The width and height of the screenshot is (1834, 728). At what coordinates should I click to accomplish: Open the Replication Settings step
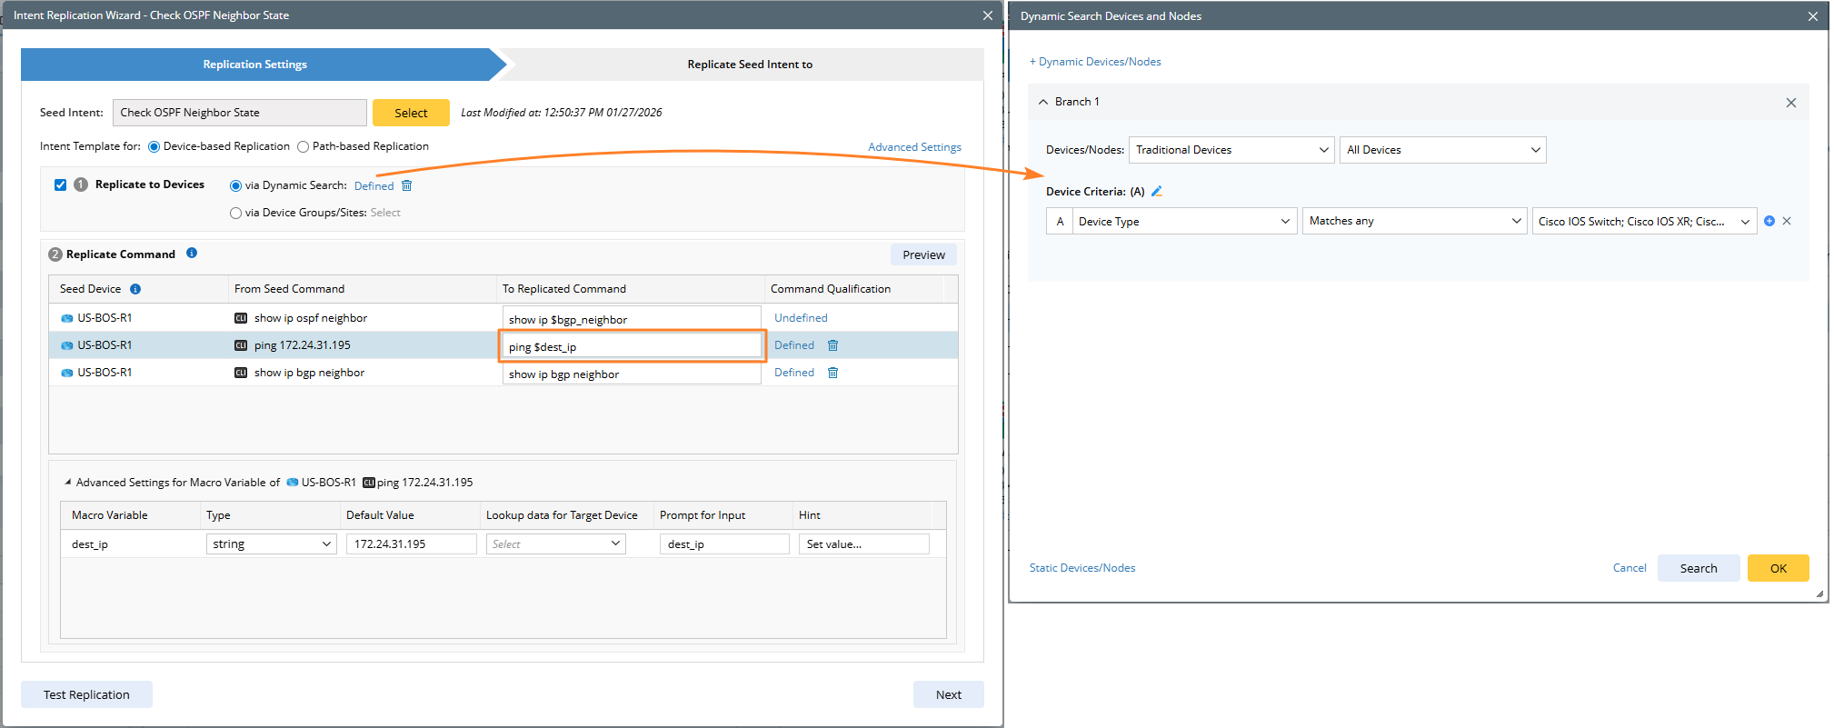(255, 65)
